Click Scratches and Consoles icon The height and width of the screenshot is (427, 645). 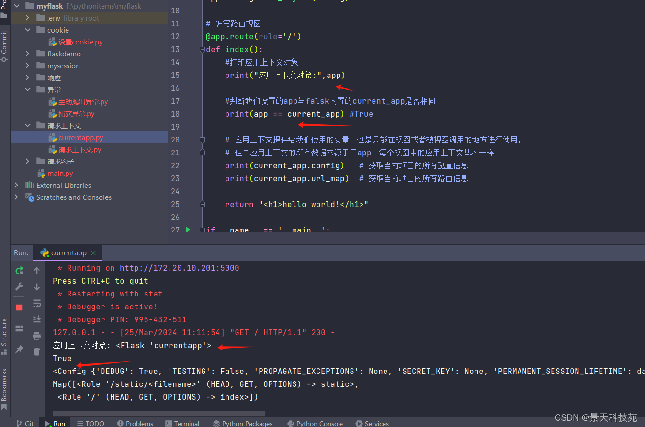coord(30,197)
